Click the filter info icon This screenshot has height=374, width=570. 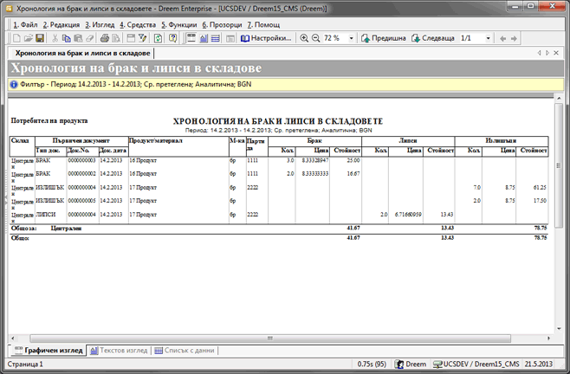14,84
